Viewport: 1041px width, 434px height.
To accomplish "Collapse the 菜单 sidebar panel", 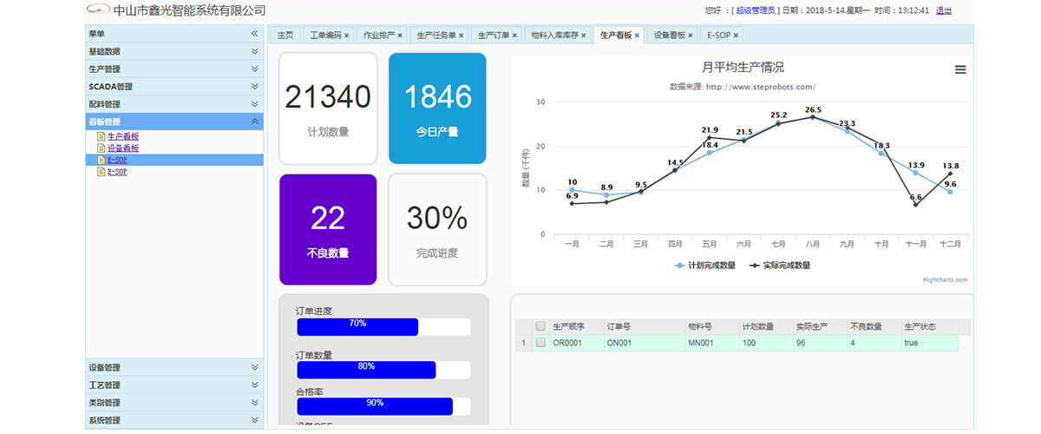I will 254,34.
